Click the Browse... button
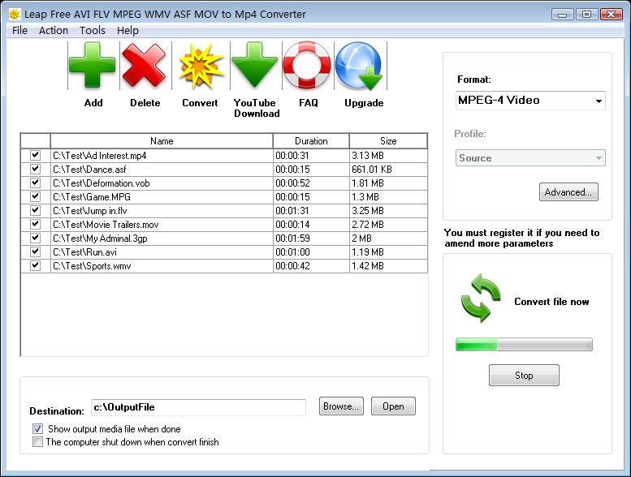The width and height of the screenshot is (631, 477). (341, 406)
